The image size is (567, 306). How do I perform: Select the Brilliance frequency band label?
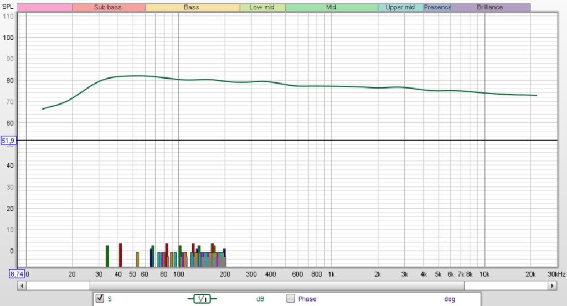[x=490, y=8]
